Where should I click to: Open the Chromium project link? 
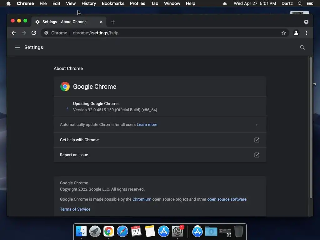click(142, 199)
